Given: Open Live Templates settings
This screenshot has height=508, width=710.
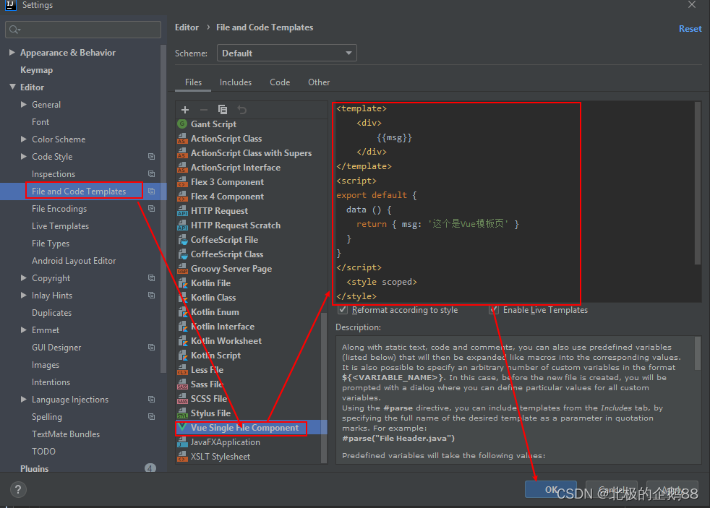Looking at the screenshot, I should click(x=60, y=226).
